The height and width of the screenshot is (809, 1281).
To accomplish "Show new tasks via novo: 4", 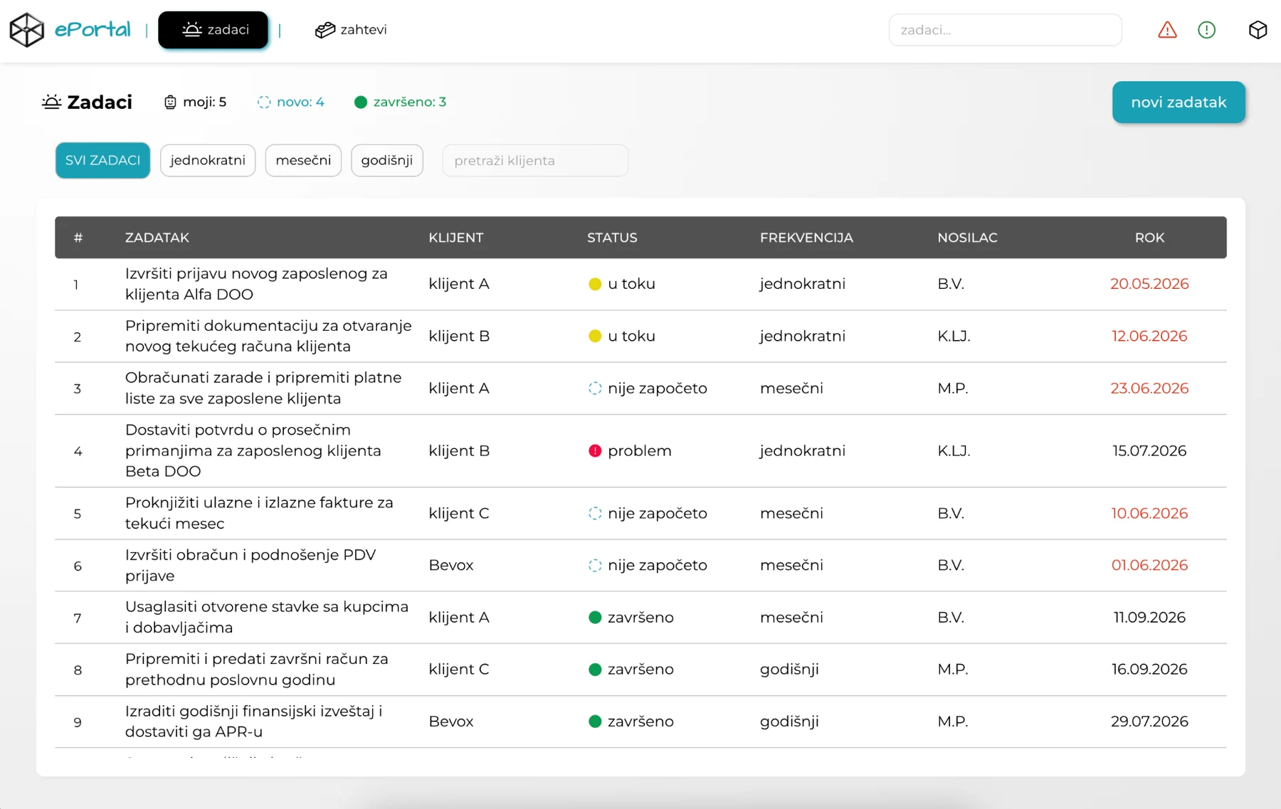I will click(x=290, y=102).
